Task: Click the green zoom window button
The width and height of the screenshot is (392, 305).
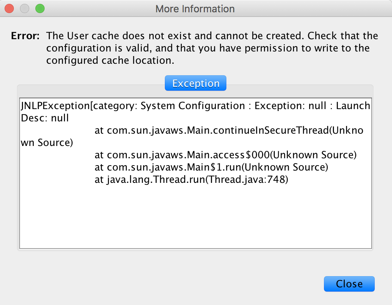Action: point(40,8)
